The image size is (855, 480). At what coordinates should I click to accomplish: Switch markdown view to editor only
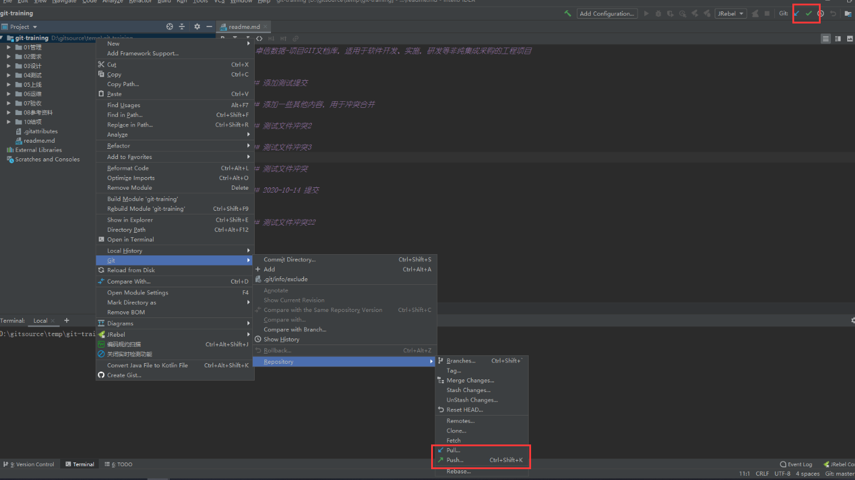click(826, 39)
